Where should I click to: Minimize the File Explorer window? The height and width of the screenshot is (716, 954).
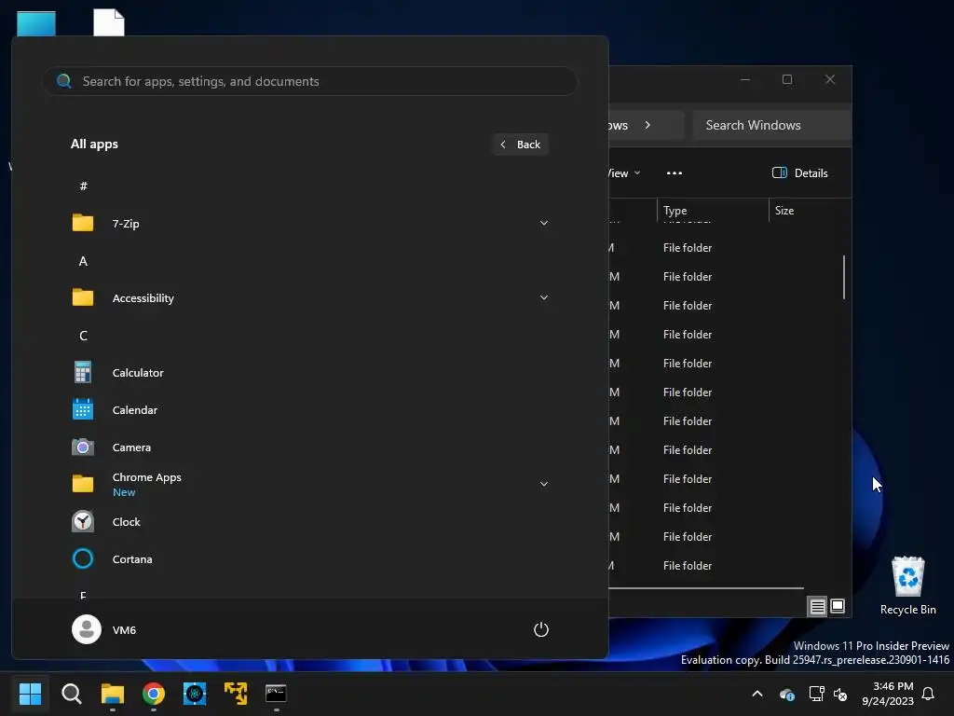tap(744, 80)
